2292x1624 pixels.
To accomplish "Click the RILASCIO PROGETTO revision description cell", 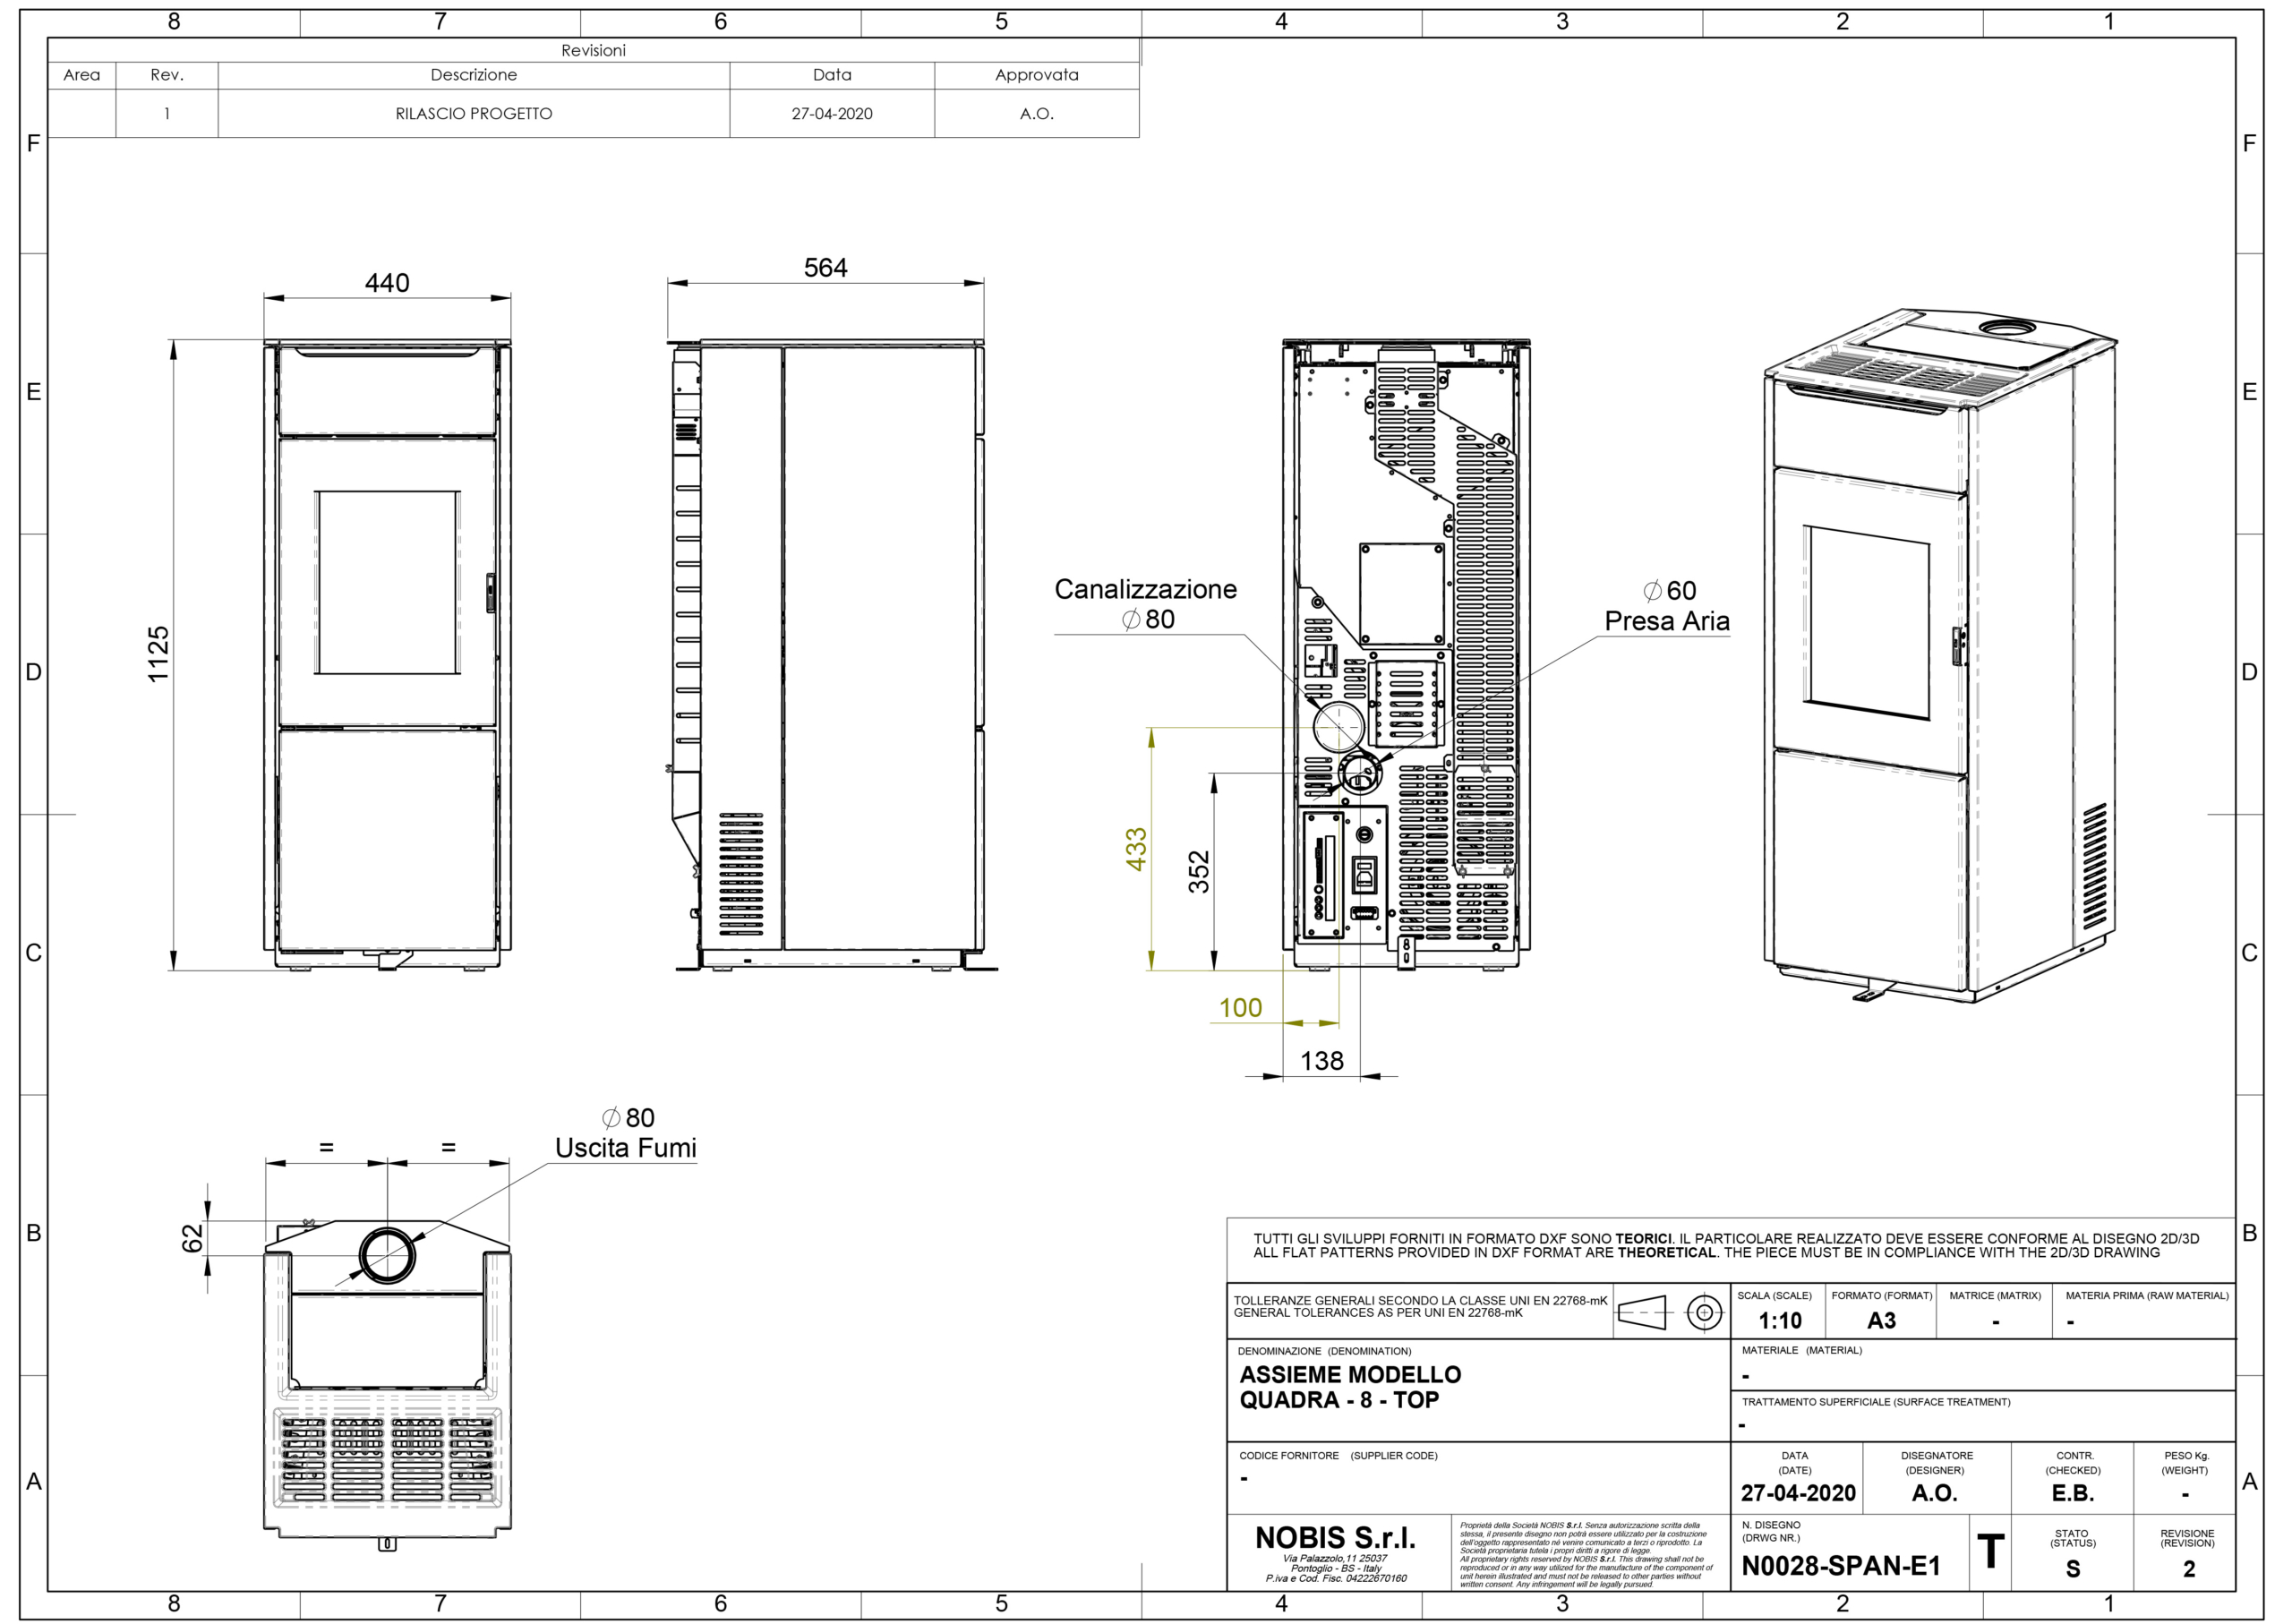I will 473,114.
